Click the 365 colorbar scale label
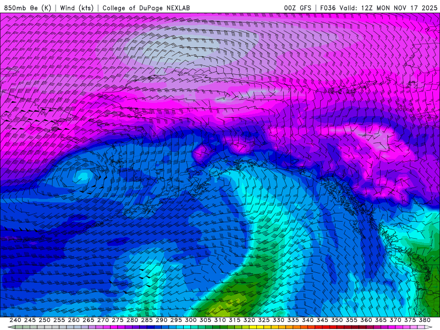 (381, 320)
